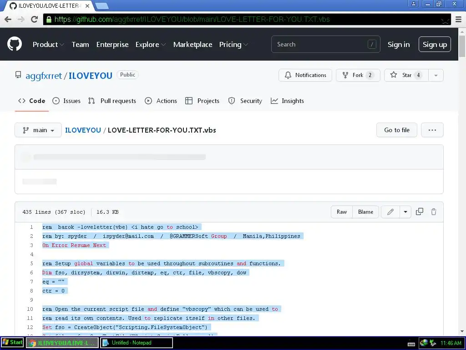466x350 pixels.
Task: Click the Chrome taskbar button
Action: pos(62,343)
